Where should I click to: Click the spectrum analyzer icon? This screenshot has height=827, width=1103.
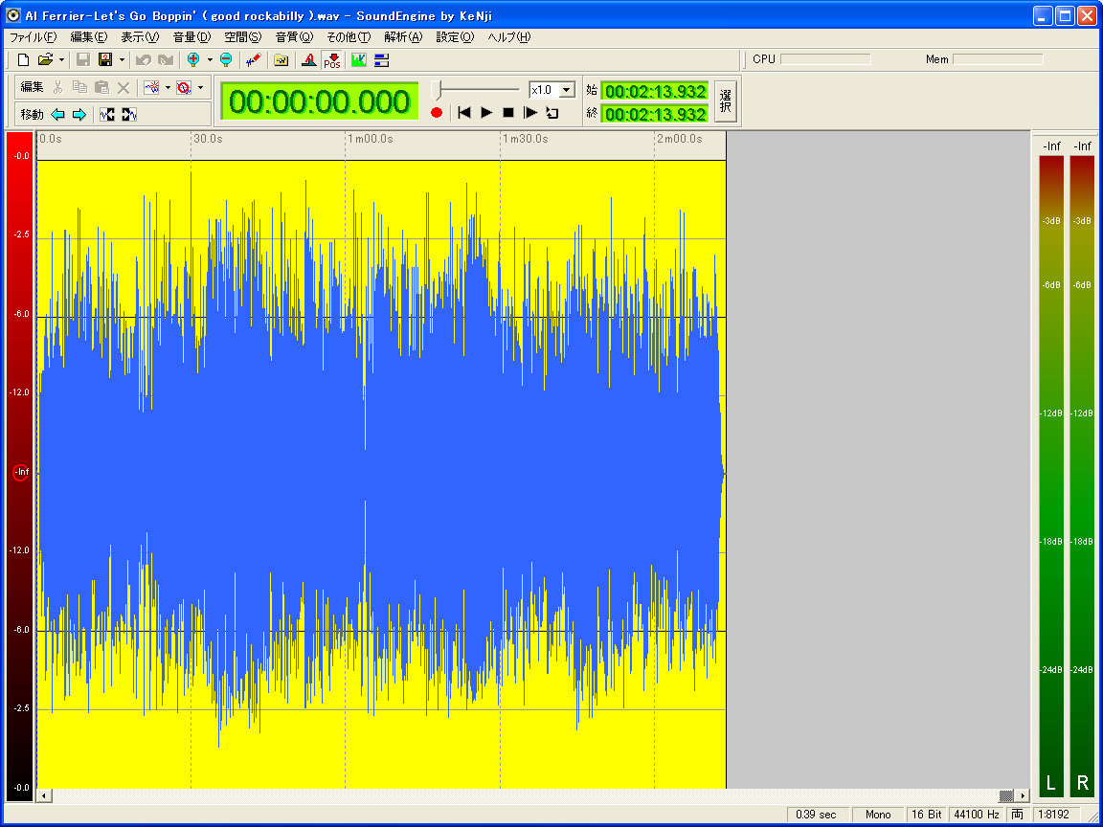(359, 59)
